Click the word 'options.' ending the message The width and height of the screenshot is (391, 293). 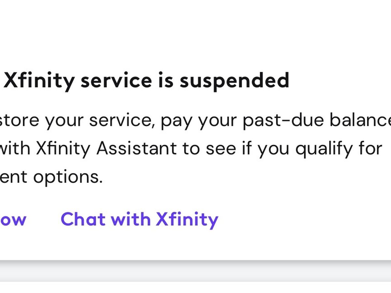pos(68,177)
